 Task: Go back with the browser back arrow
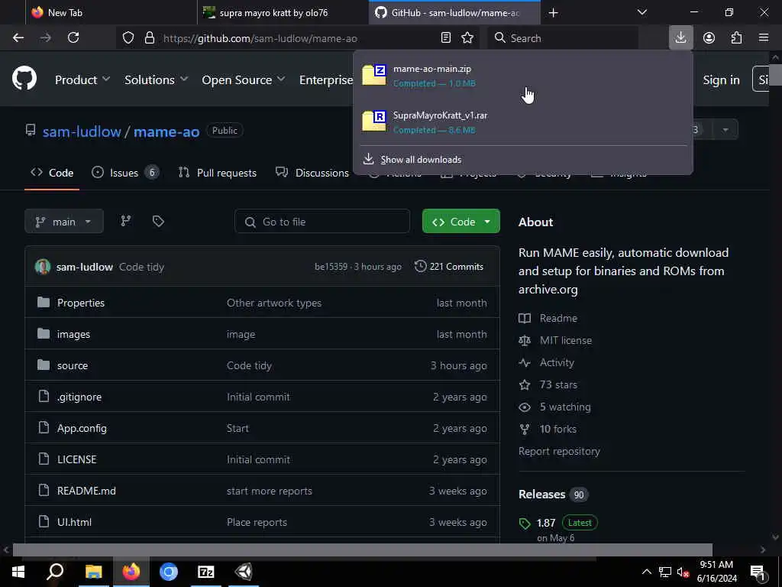point(18,38)
